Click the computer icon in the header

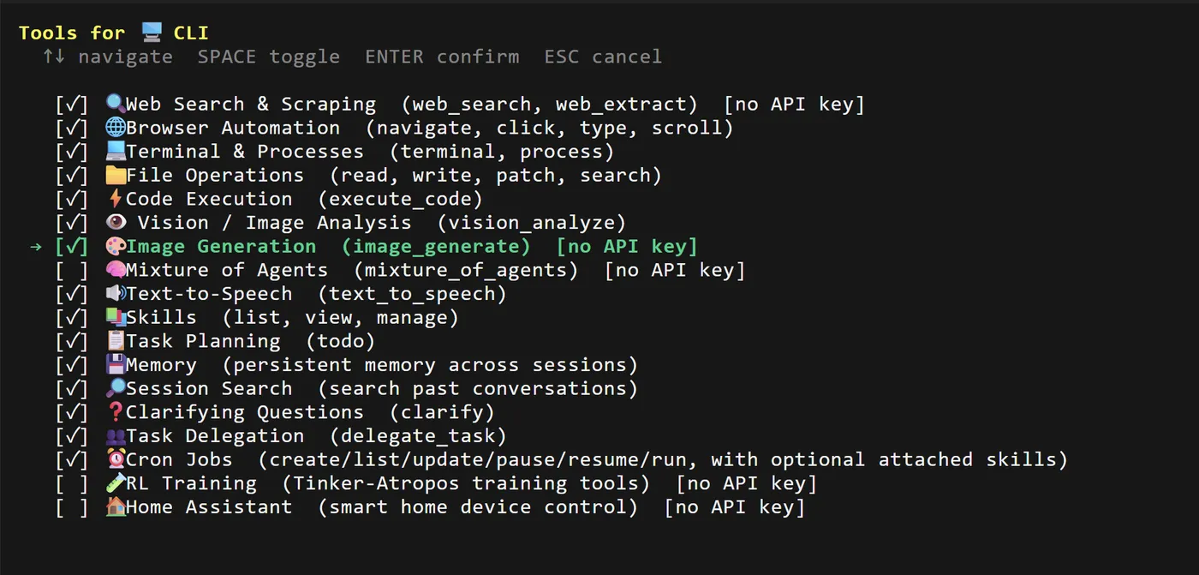point(152,33)
